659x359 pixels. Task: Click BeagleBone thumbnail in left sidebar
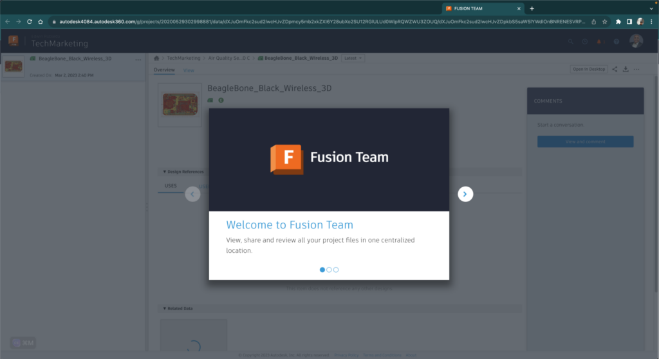pos(14,66)
